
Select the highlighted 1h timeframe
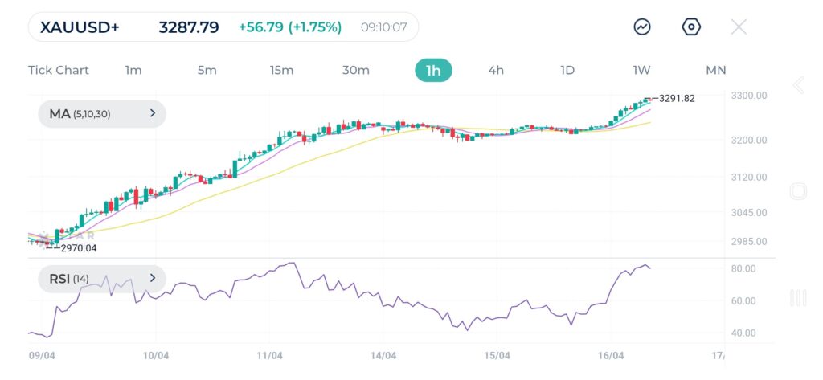pos(433,70)
